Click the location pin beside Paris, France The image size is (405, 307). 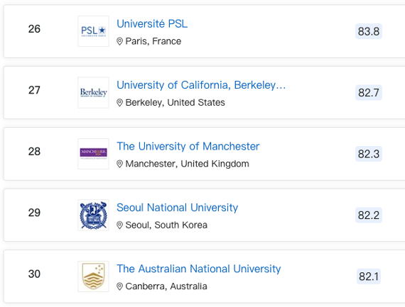point(119,41)
